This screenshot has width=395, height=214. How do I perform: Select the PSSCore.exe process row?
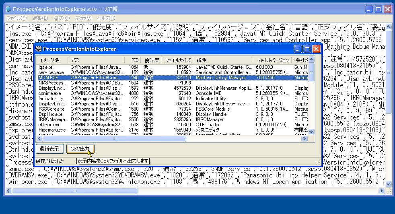click(x=173, y=109)
